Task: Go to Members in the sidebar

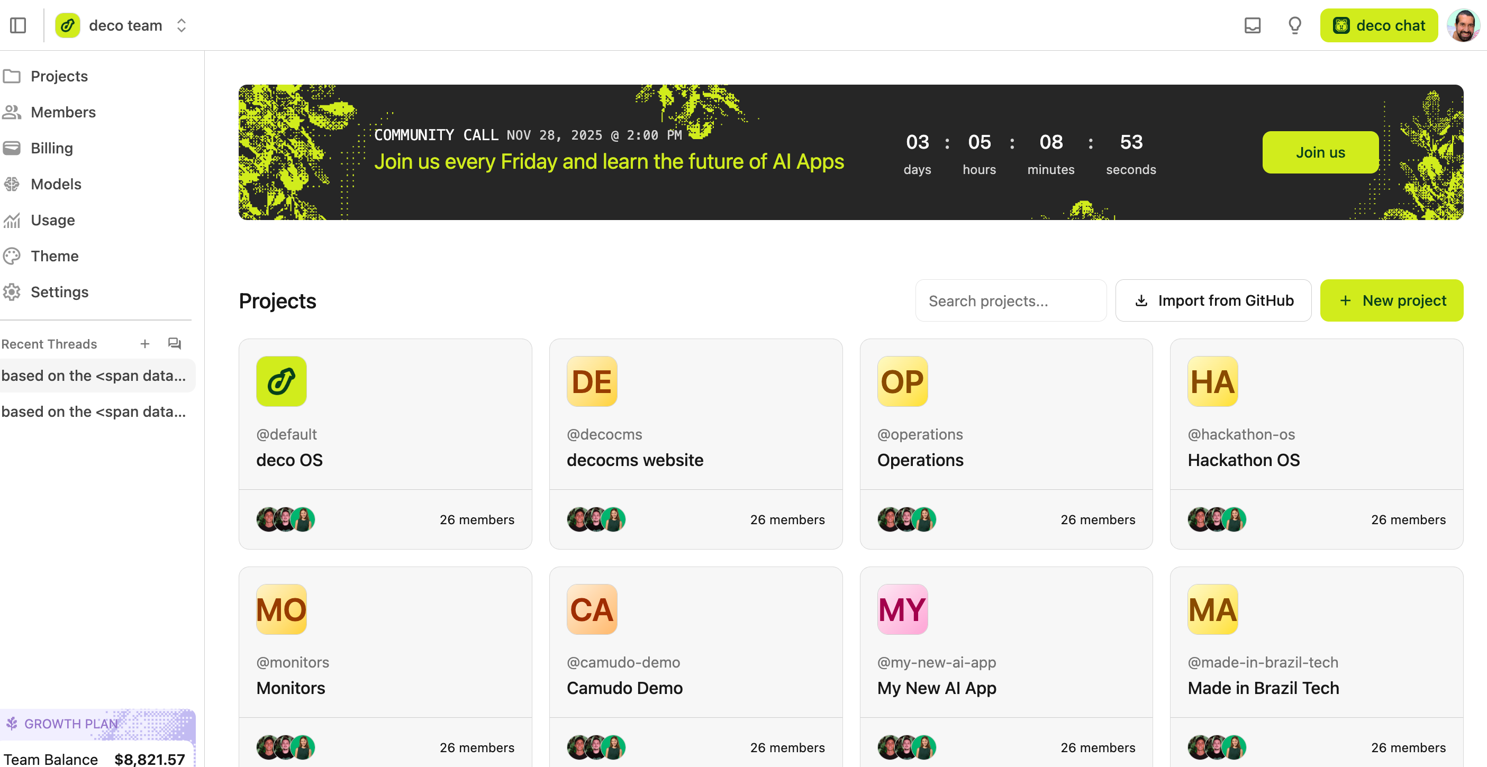Action: (63, 112)
